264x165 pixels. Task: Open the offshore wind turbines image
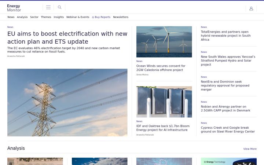tap(164, 42)
